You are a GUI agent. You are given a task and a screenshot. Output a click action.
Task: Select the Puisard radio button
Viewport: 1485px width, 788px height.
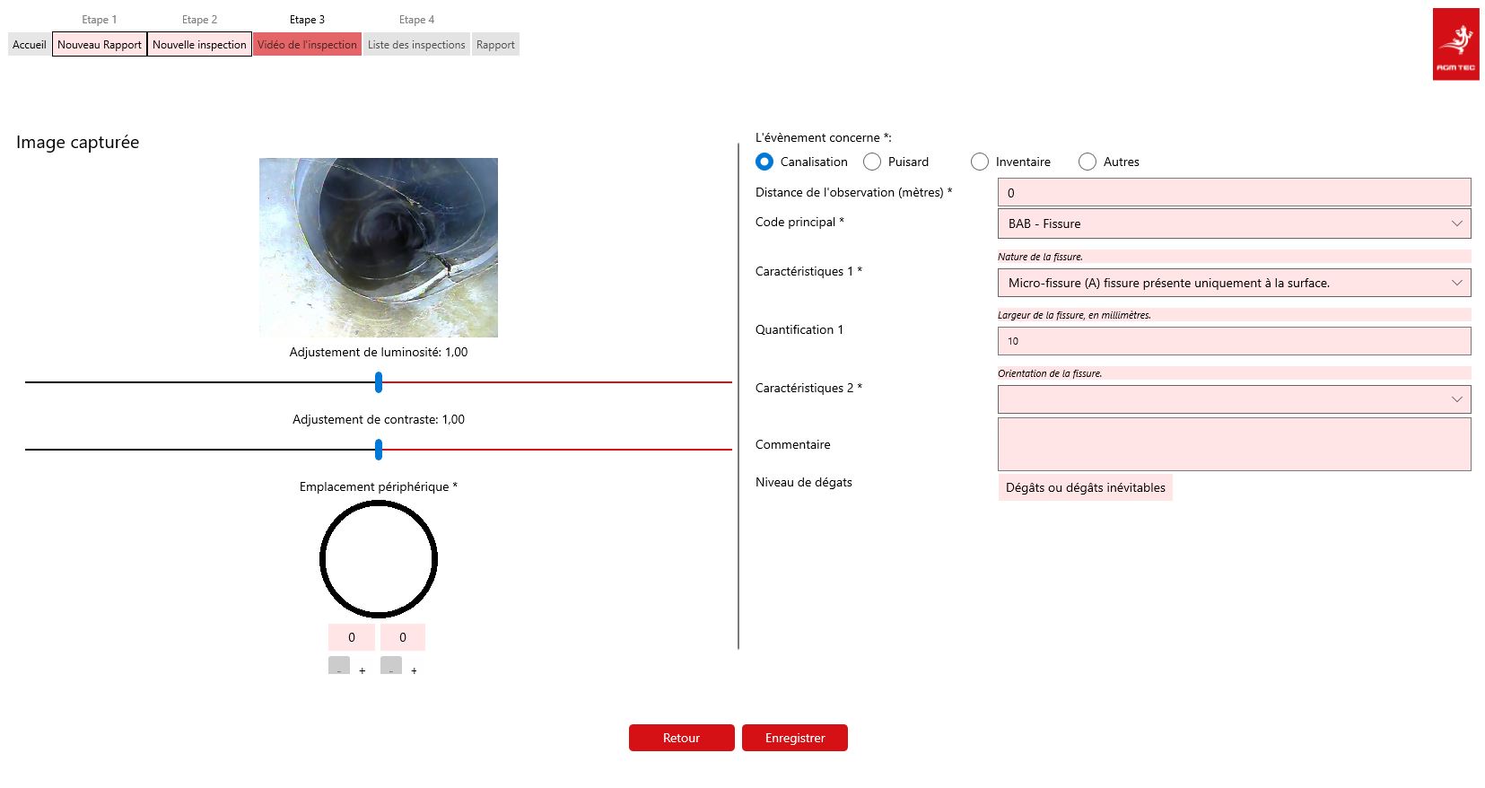click(872, 162)
